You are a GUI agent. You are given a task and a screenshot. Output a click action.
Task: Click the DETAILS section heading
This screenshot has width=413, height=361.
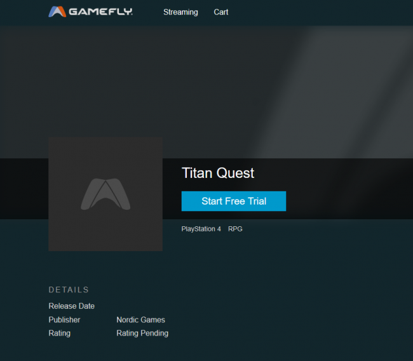(69, 290)
